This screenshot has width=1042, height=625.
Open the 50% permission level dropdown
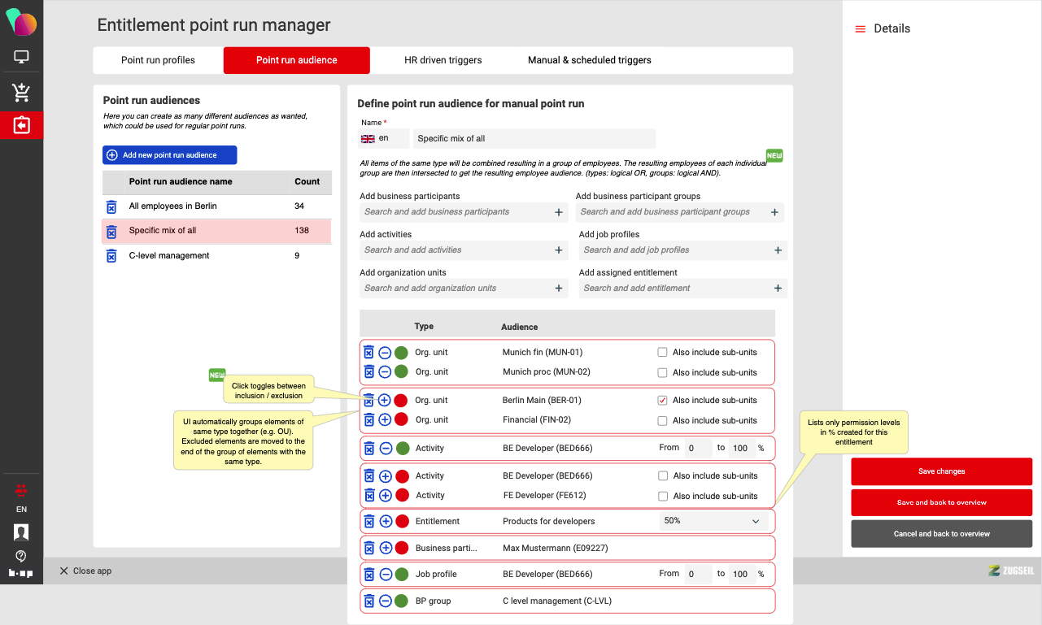(x=713, y=521)
